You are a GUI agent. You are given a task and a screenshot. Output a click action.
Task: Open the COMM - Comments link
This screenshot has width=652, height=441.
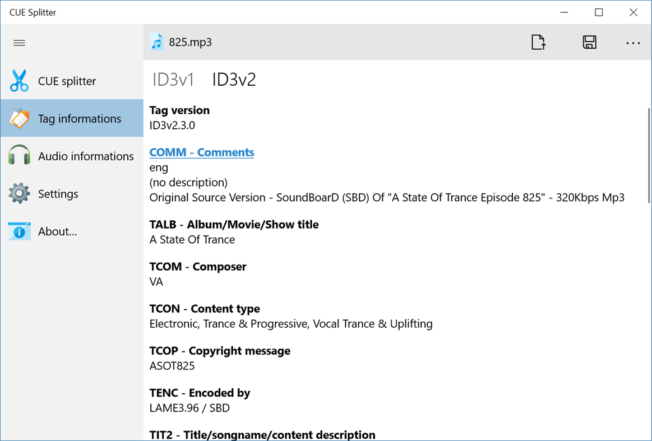point(201,152)
